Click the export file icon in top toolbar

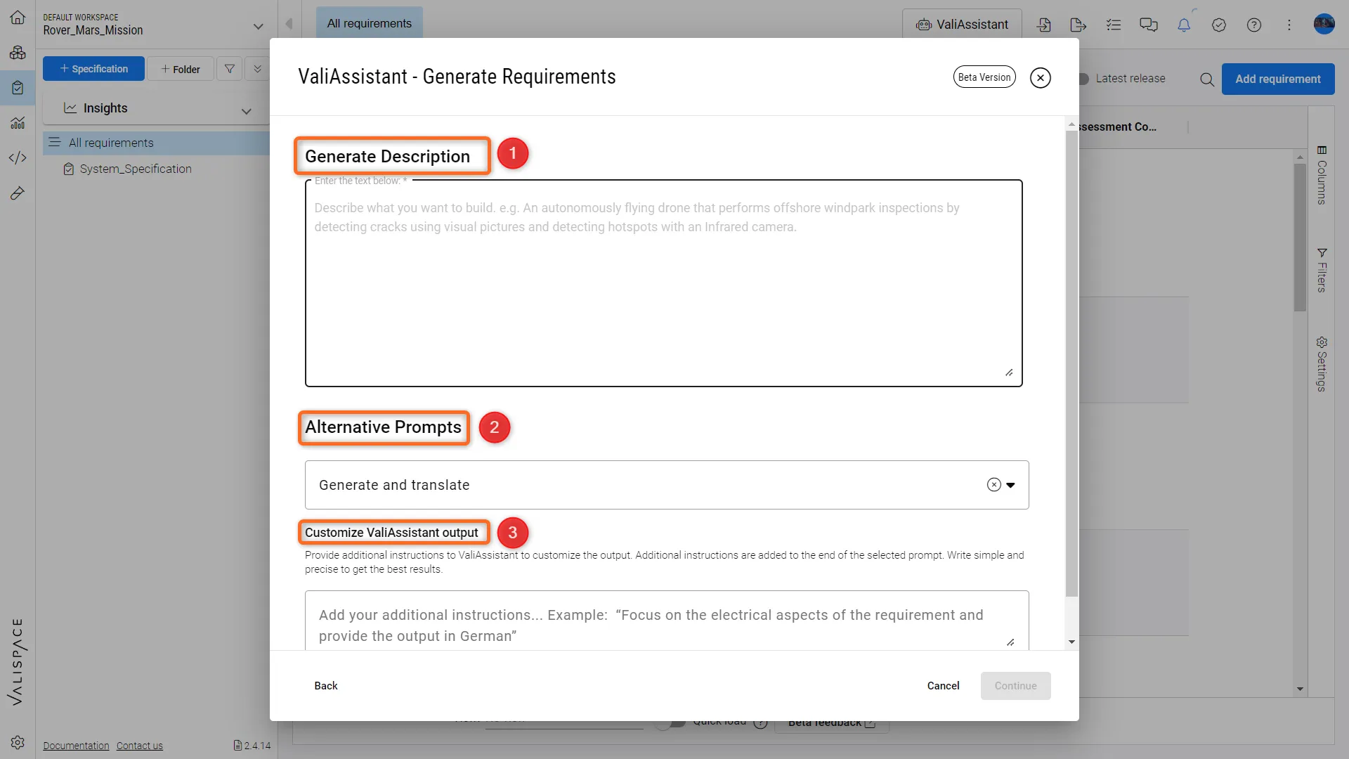[1078, 25]
